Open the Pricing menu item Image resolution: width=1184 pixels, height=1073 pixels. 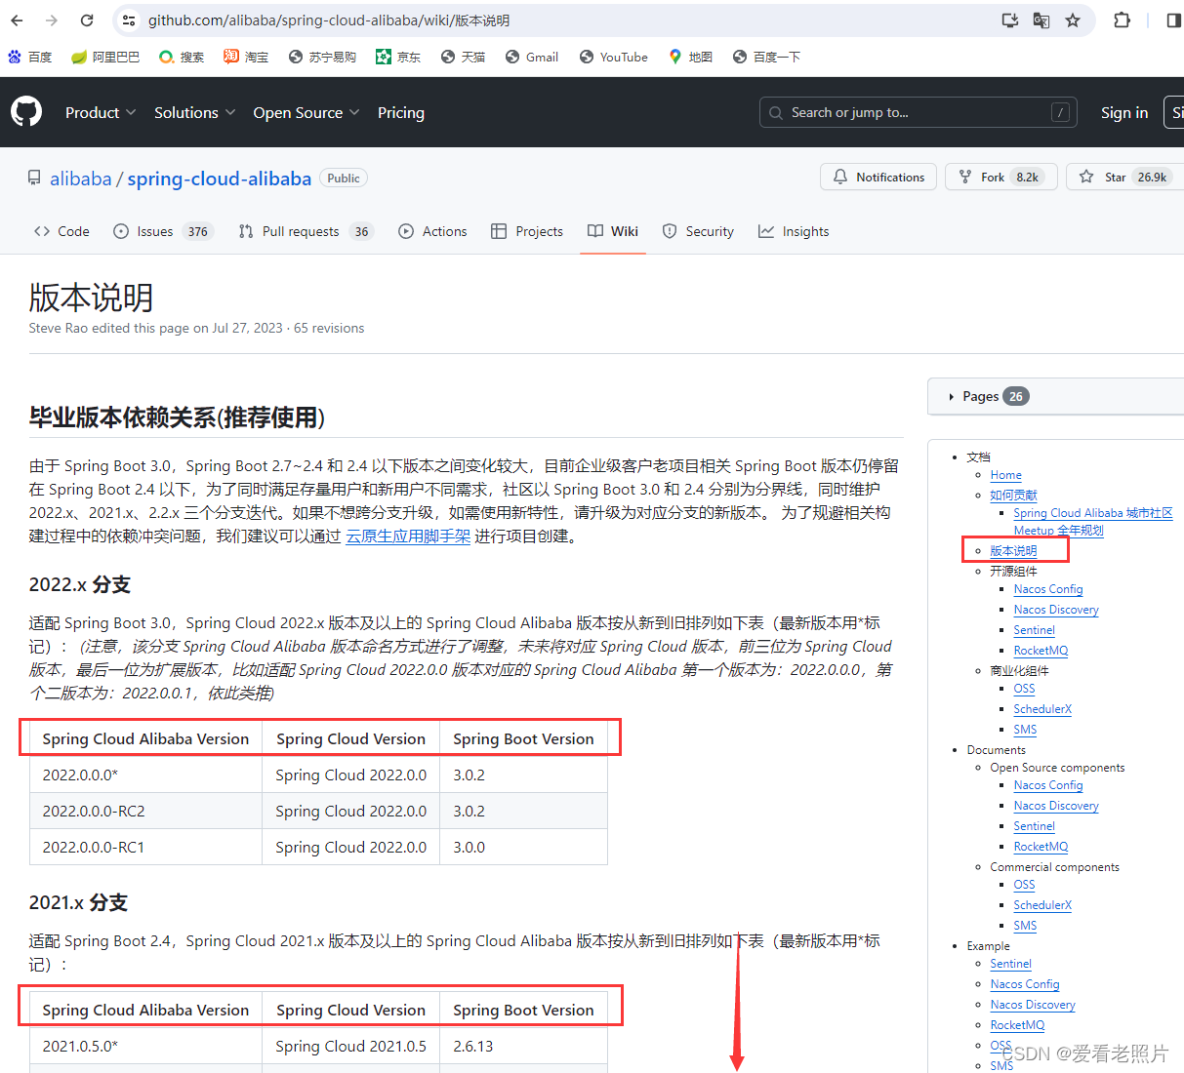coord(401,112)
